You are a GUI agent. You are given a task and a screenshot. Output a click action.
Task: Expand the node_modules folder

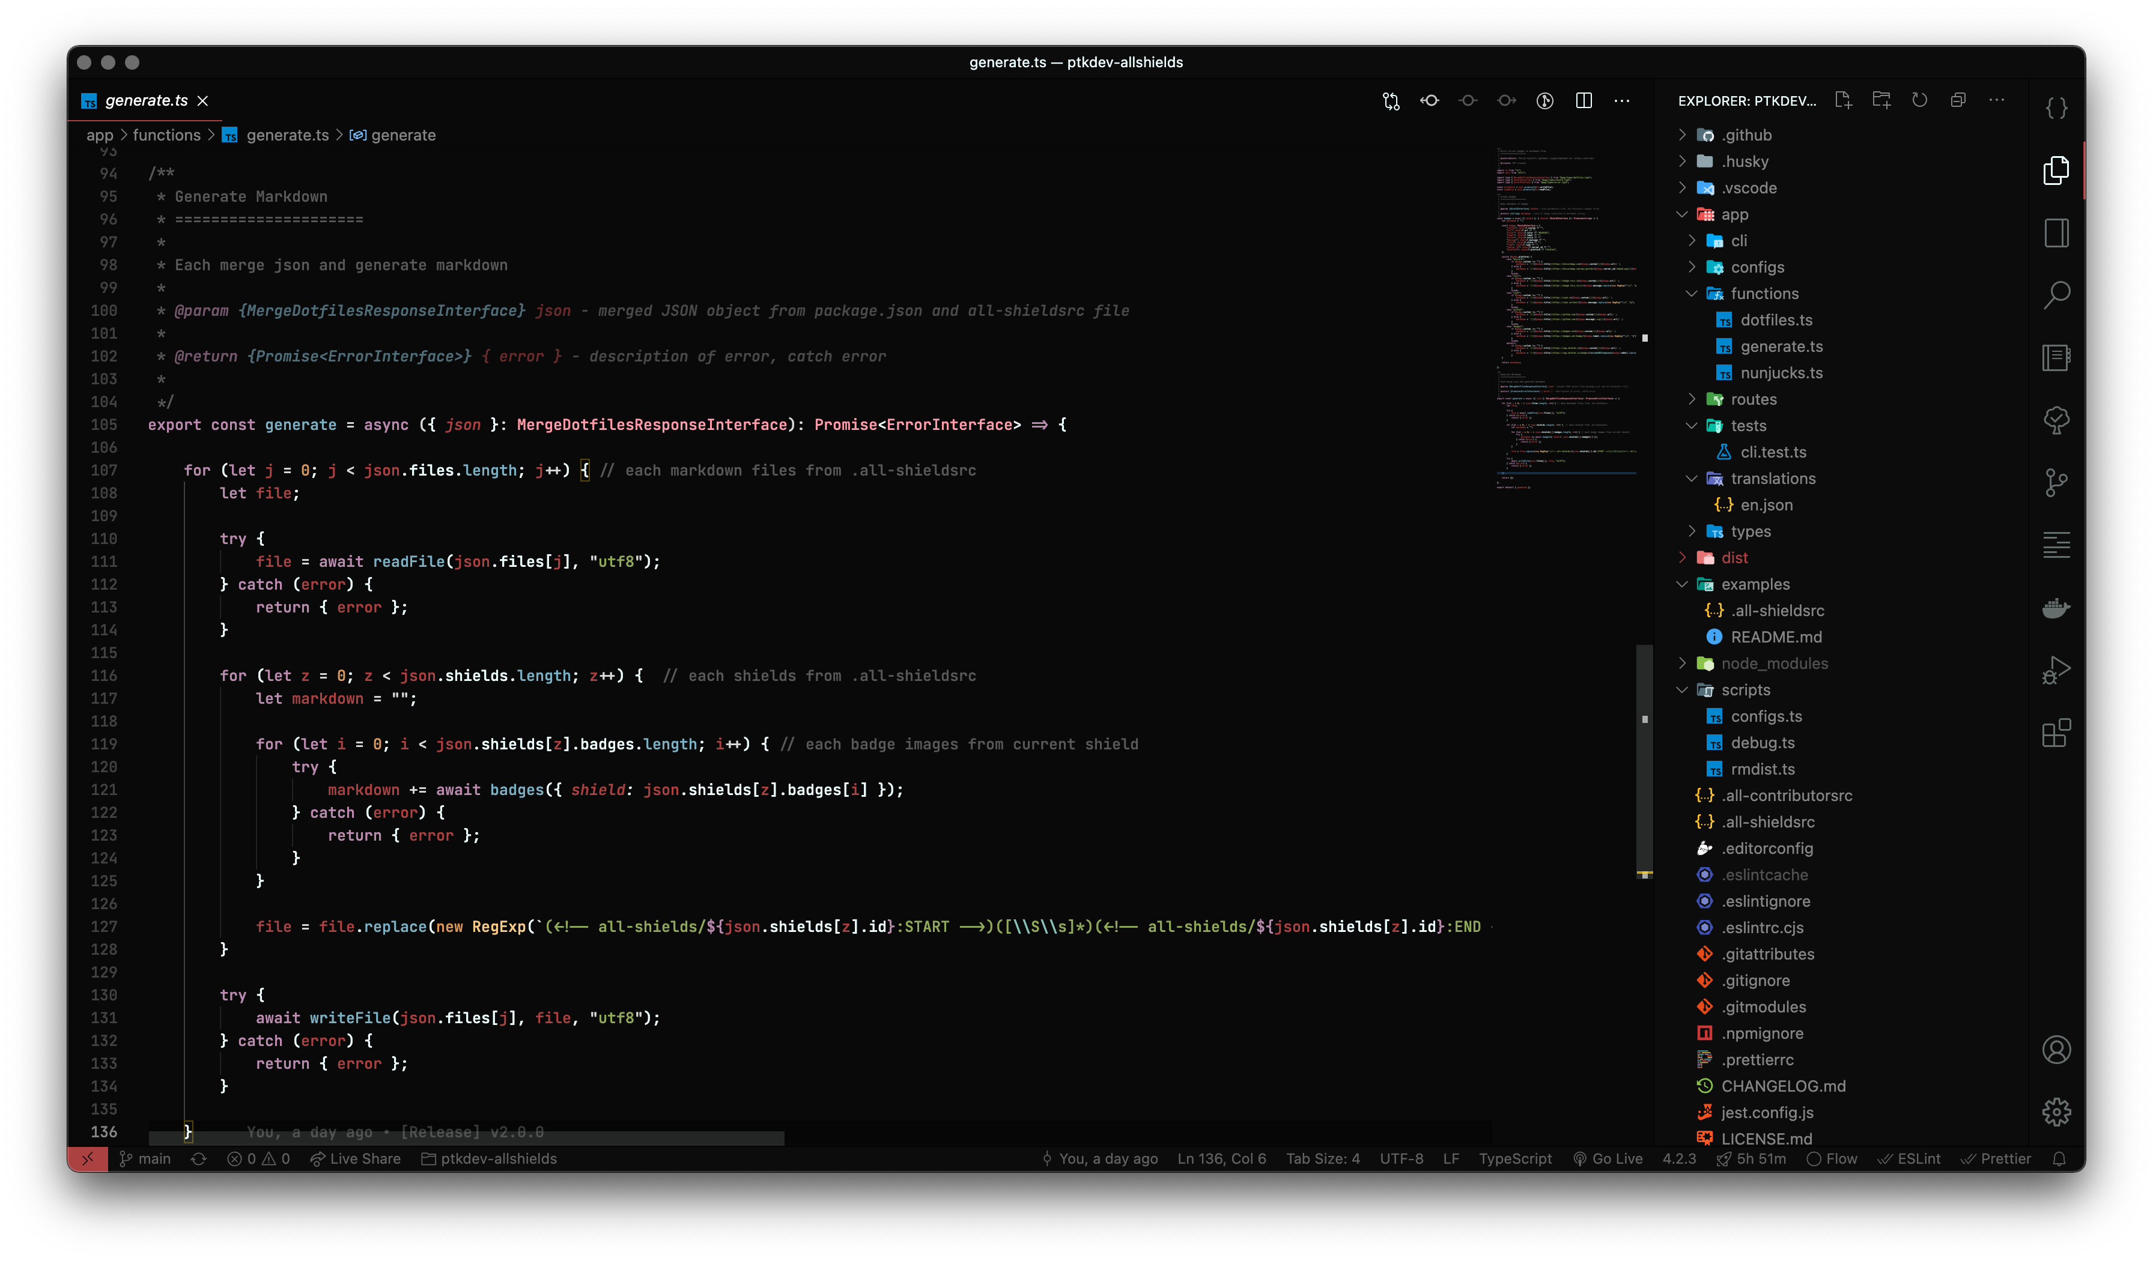1774,664
